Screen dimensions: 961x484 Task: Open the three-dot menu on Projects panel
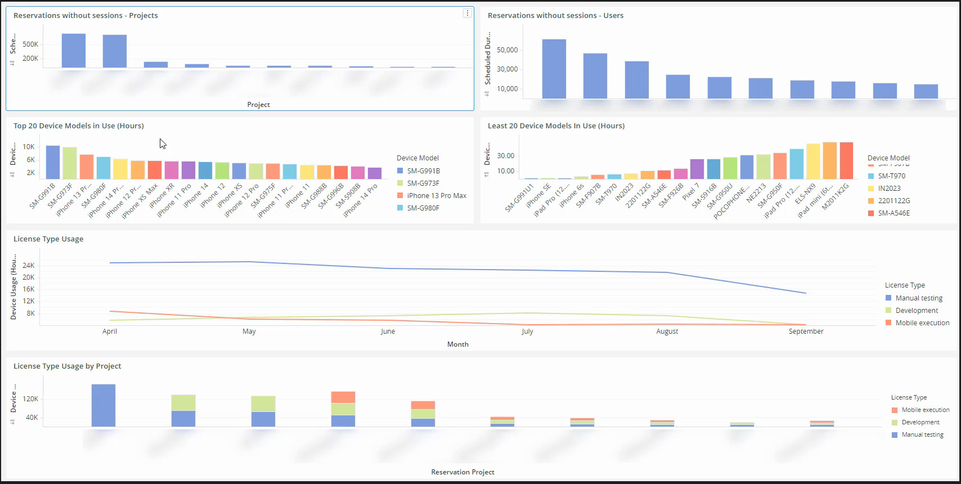coord(467,13)
